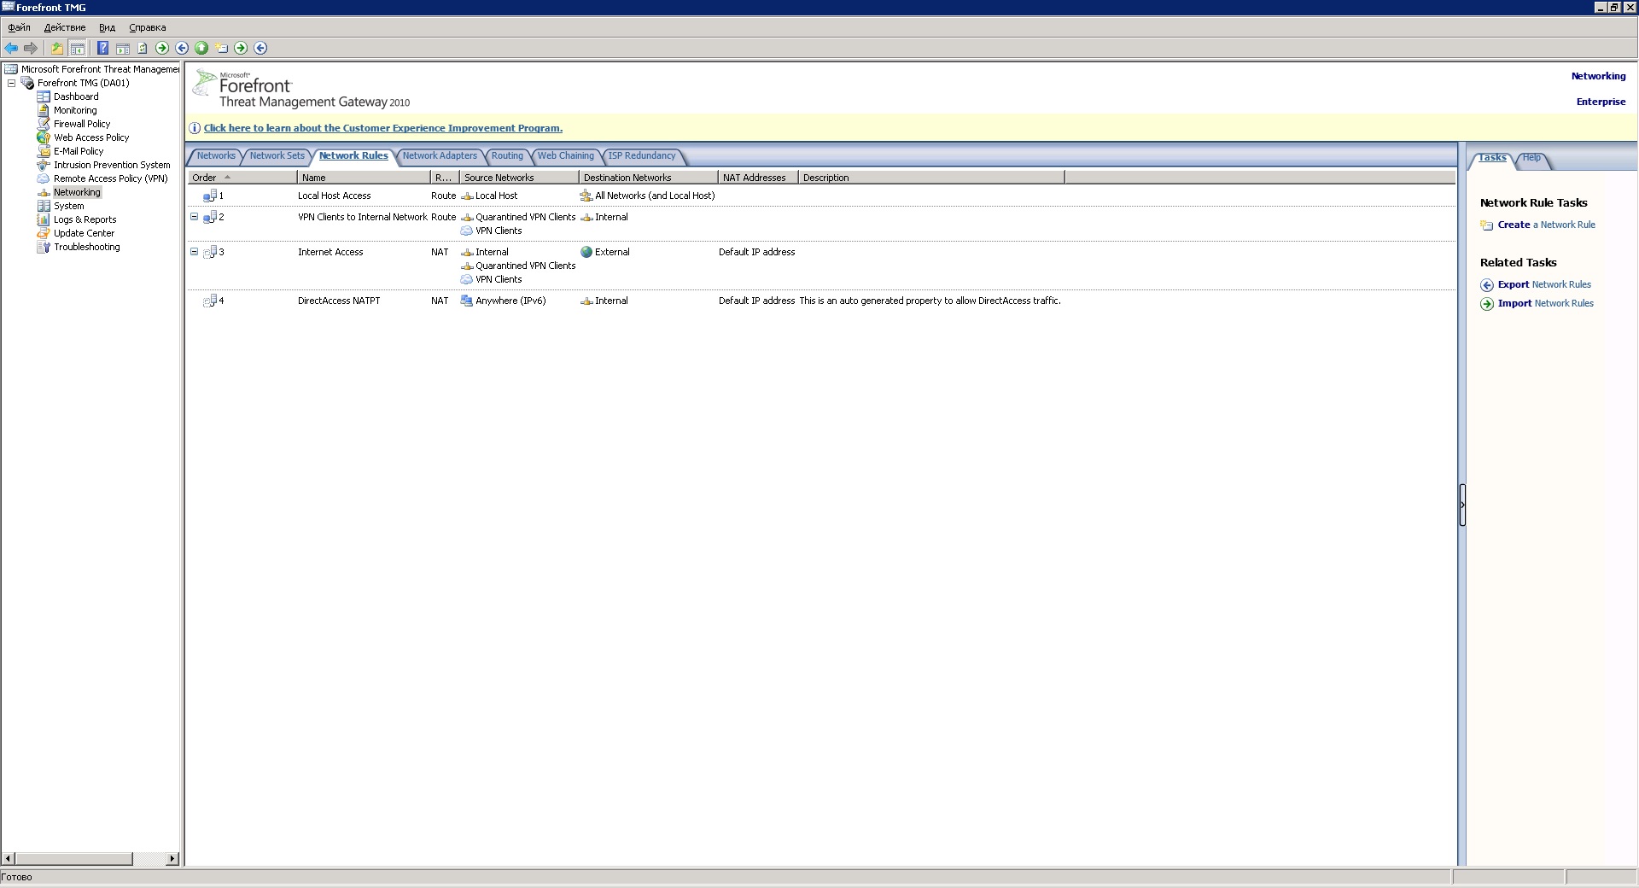1639x888 pixels.
Task: Select Microsoft Forefront Threat Management root node
Action: point(100,69)
